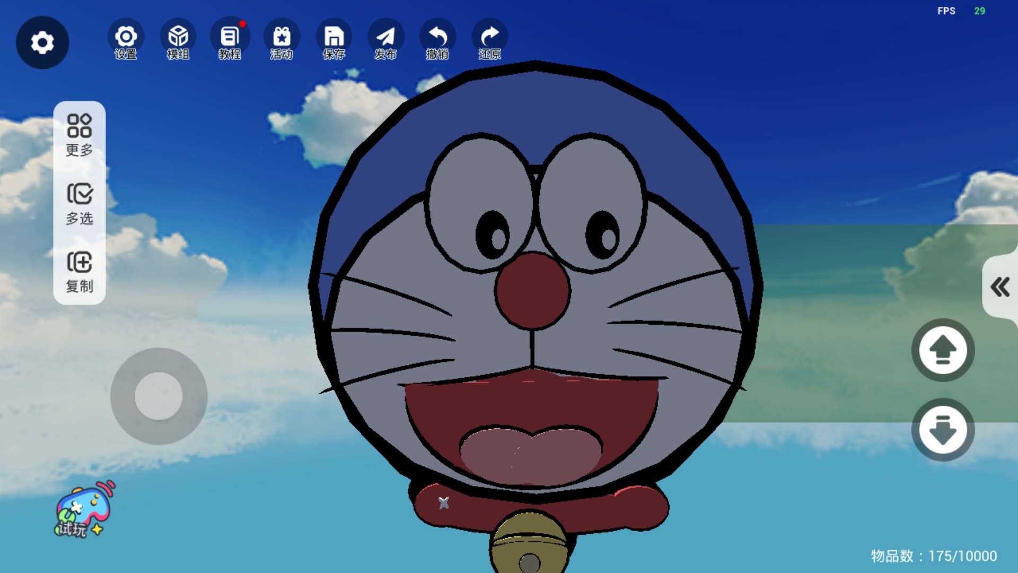Click the FPS counter display
Viewport: 1018px width, 573px height.
pos(960,11)
